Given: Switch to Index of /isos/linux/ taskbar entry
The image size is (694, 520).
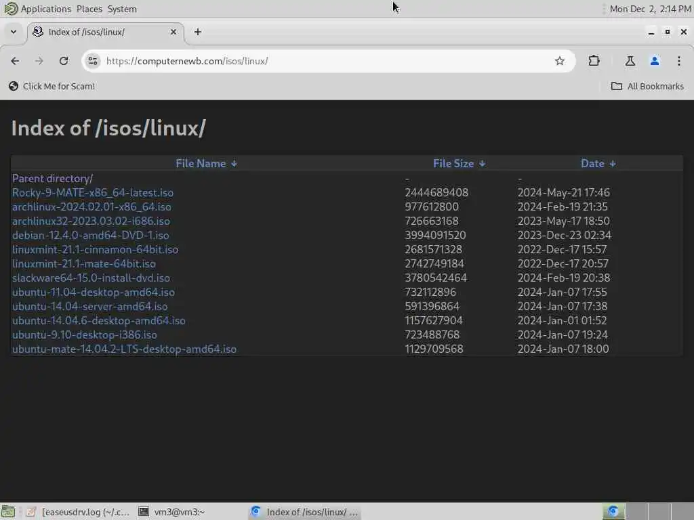Looking at the screenshot, I should pyautogui.click(x=304, y=512).
